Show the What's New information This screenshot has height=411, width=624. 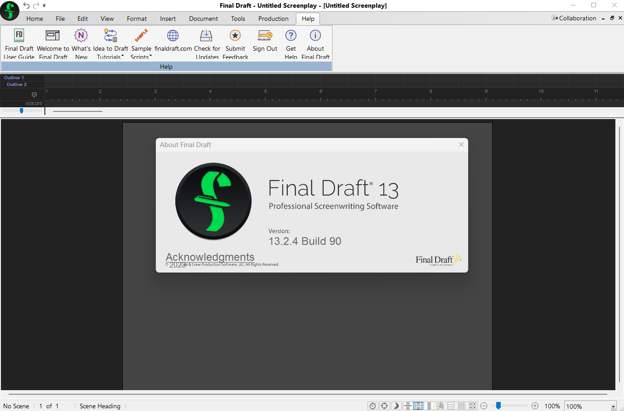pyautogui.click(x=81, y=44)
